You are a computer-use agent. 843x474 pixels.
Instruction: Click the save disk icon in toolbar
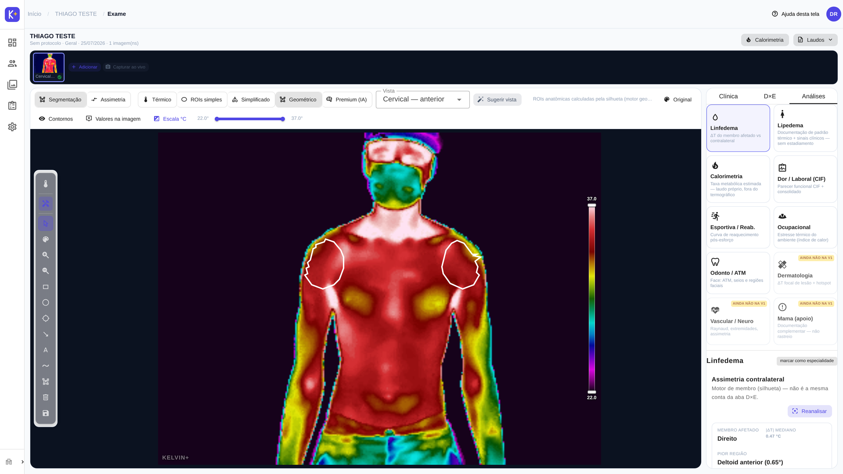pyautogui.click(x=46, y=413)
